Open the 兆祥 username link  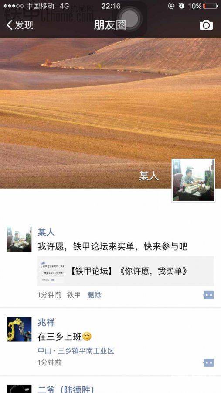tap(46, 323)
